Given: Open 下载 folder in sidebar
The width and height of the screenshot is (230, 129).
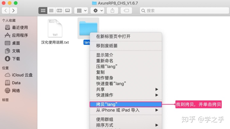Looking at the screenshot, I should [16, 59].
